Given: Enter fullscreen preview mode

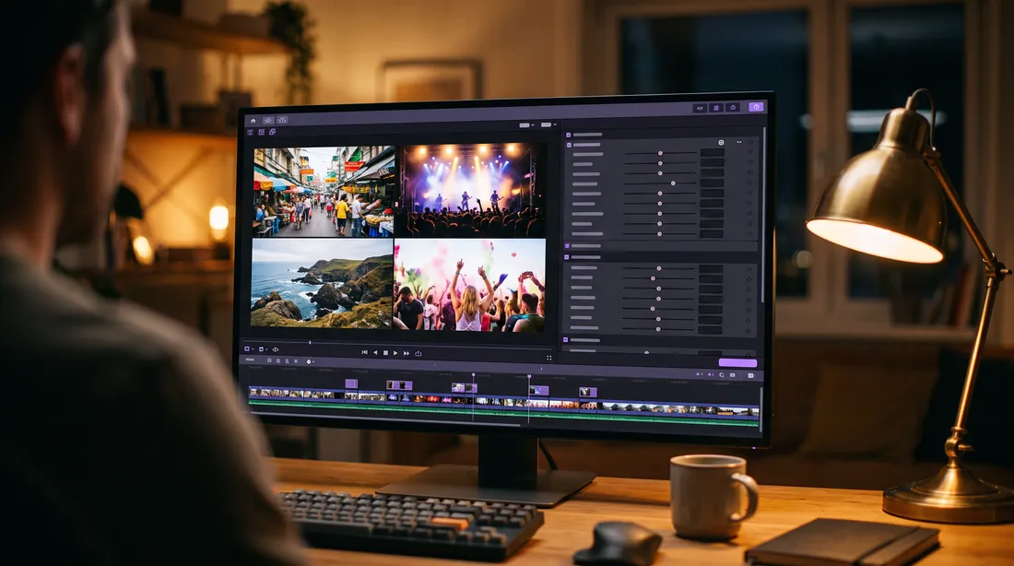Looking at the screenshot, I should [549, 358].
